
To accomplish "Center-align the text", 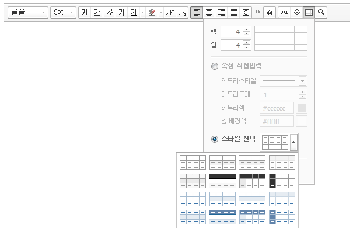I will click(209, 12).
